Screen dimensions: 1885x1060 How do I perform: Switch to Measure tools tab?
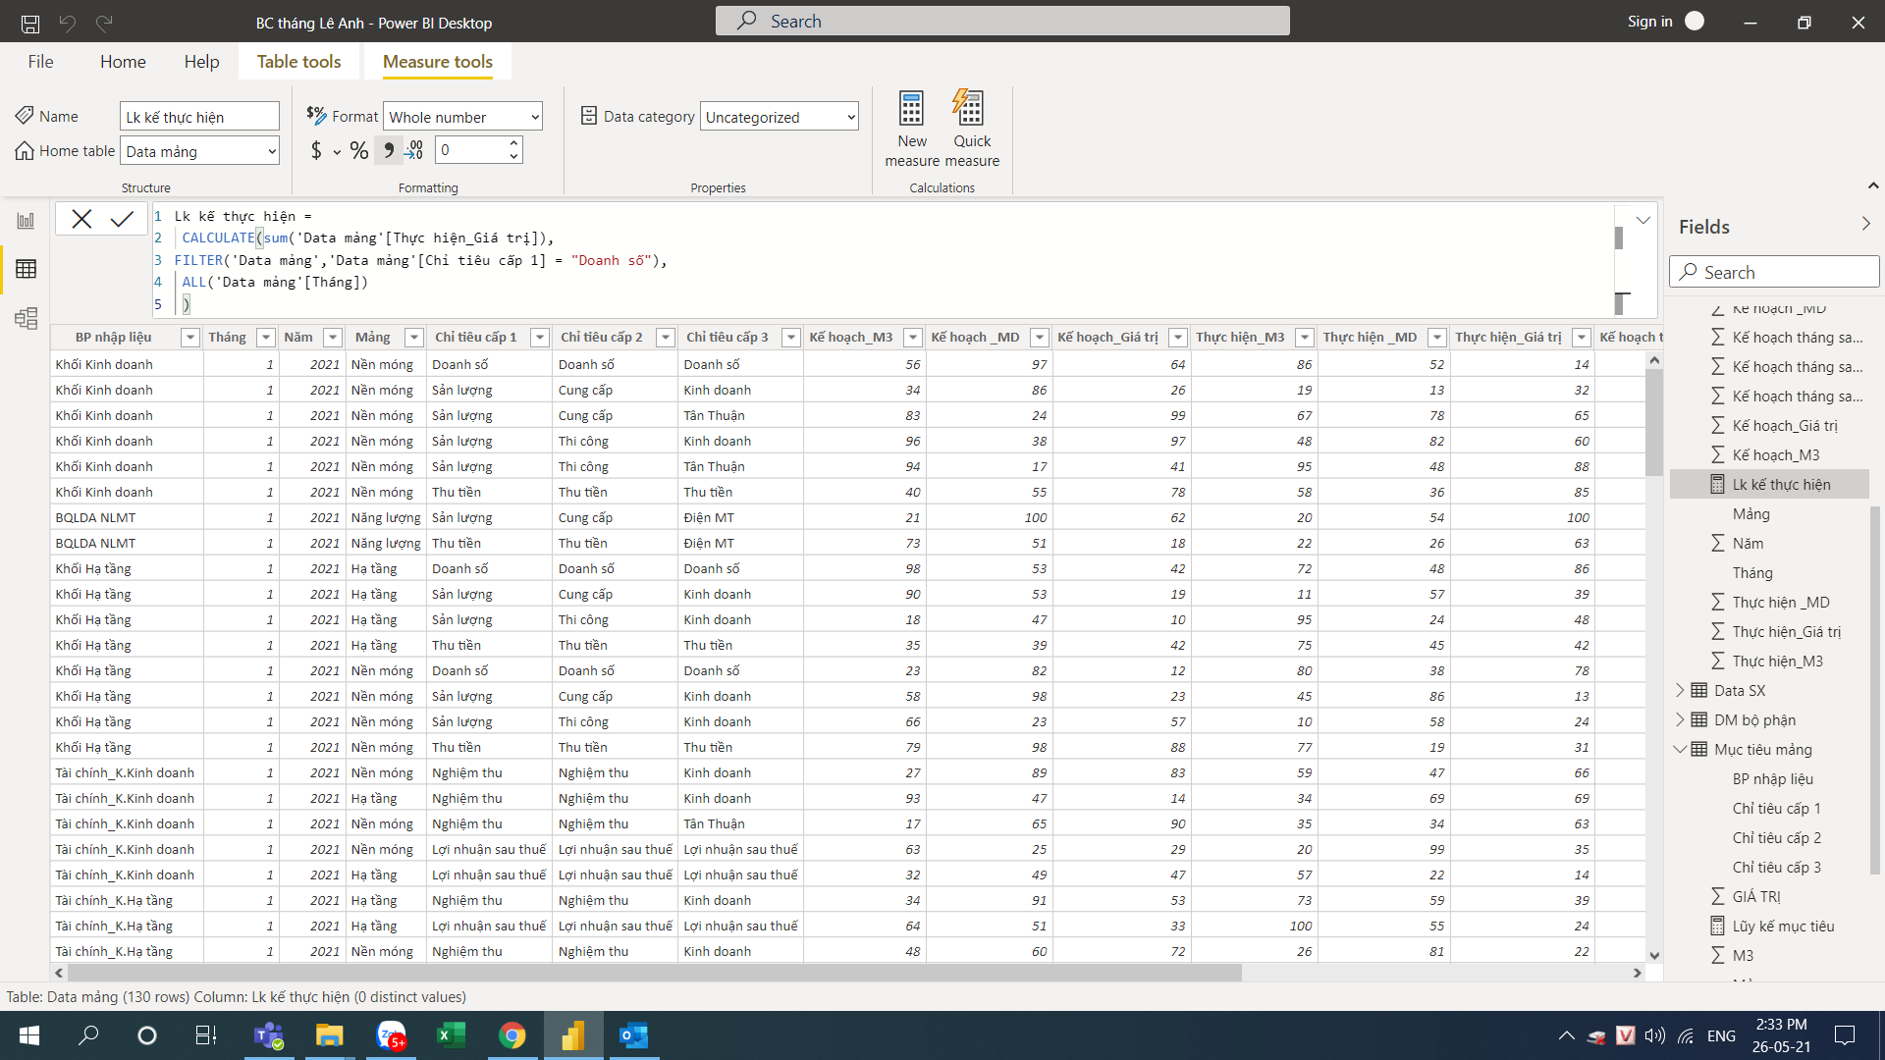point(438,62)
